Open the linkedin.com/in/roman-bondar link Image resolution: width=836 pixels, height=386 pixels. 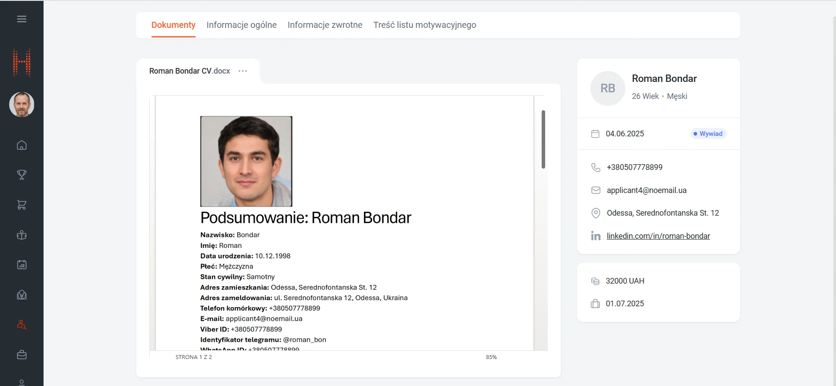(658, 236)
